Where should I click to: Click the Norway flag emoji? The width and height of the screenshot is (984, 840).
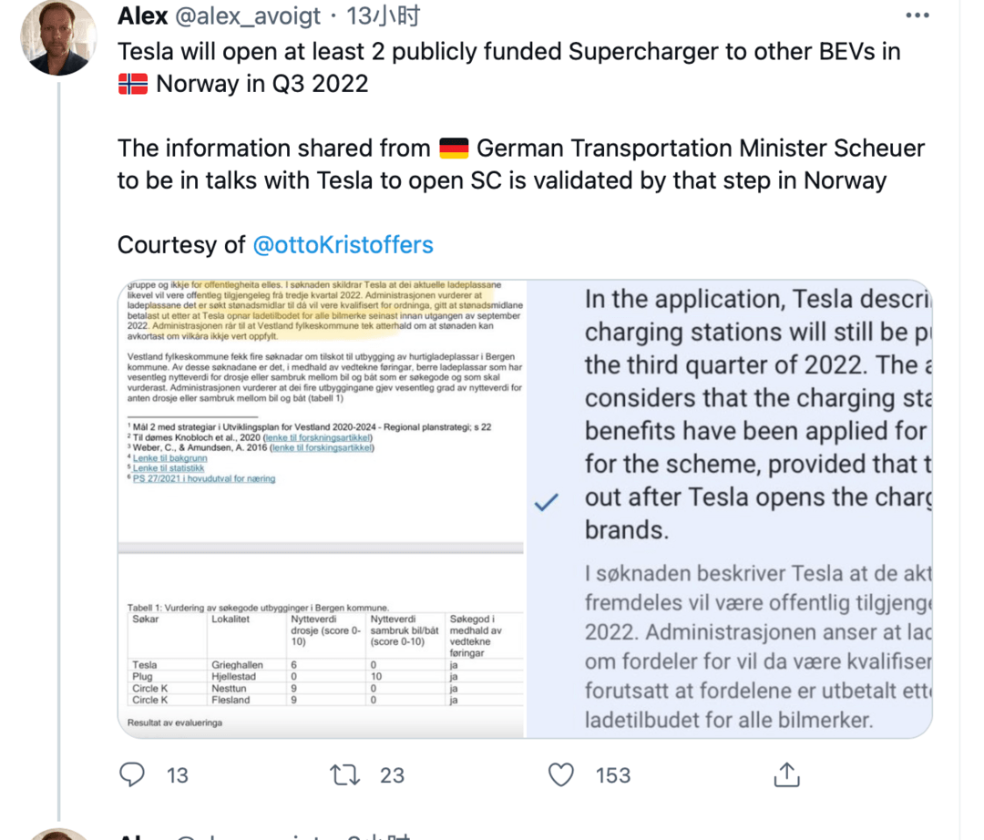point(133,84)
